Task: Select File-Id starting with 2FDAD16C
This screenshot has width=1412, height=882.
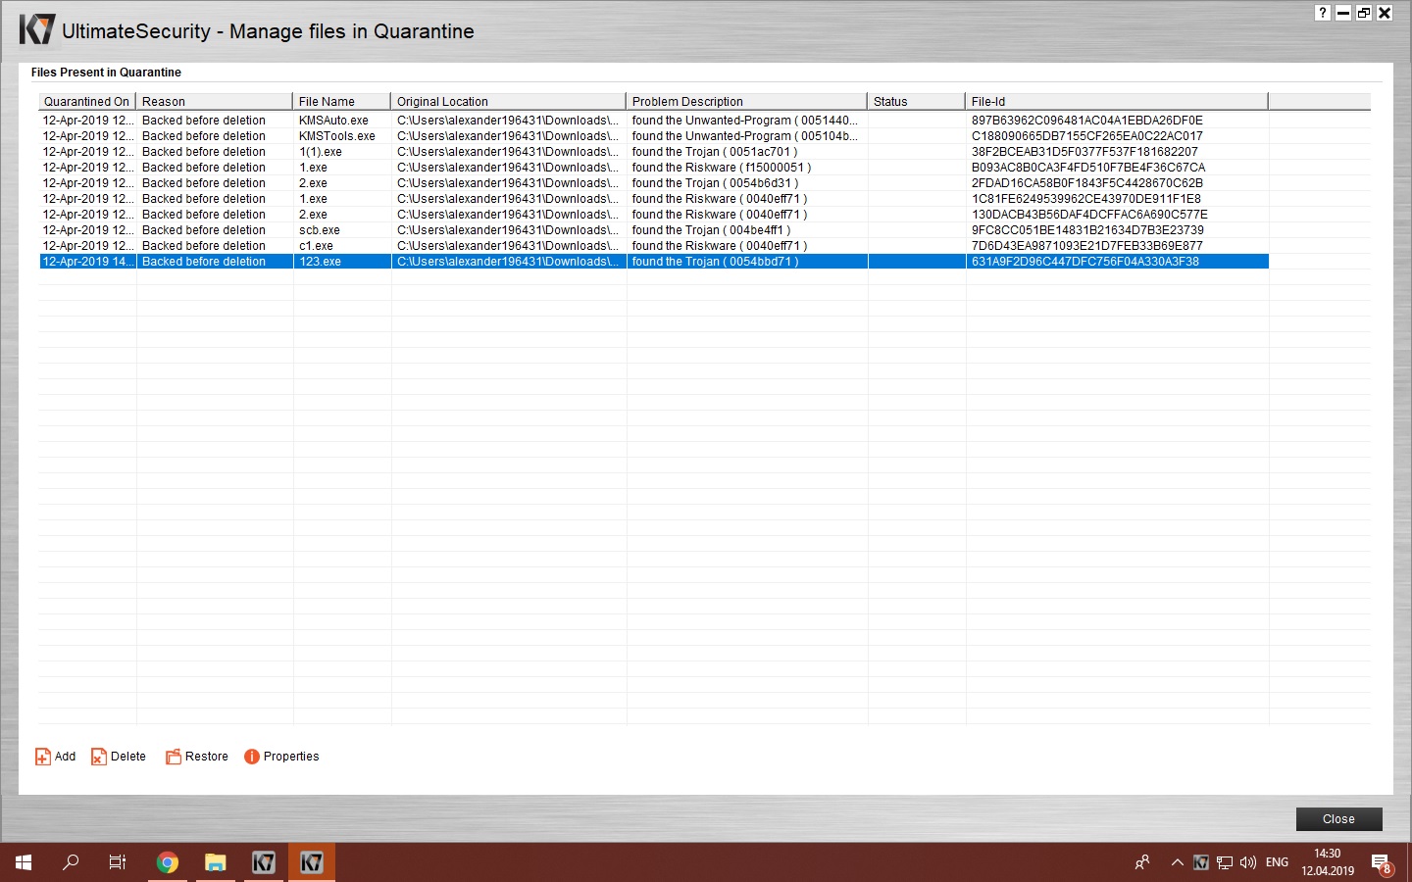Action: click(x=1087, y=183)
